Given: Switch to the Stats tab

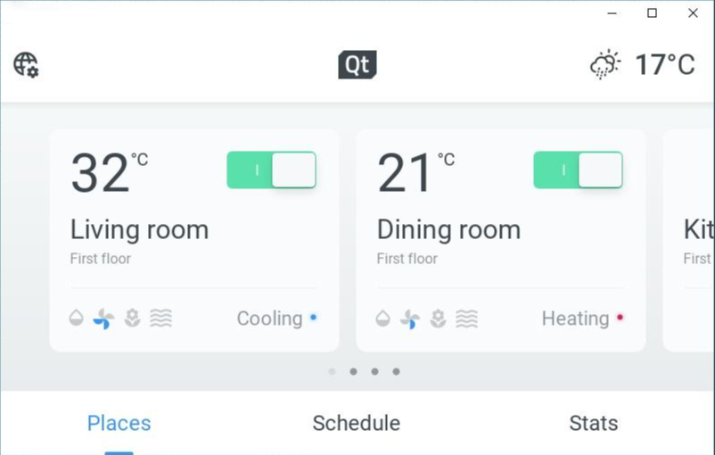Looking at the screenshot, I should click(593, 423).
